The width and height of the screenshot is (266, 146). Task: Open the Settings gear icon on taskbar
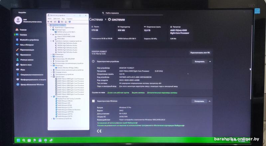(46, 140)
